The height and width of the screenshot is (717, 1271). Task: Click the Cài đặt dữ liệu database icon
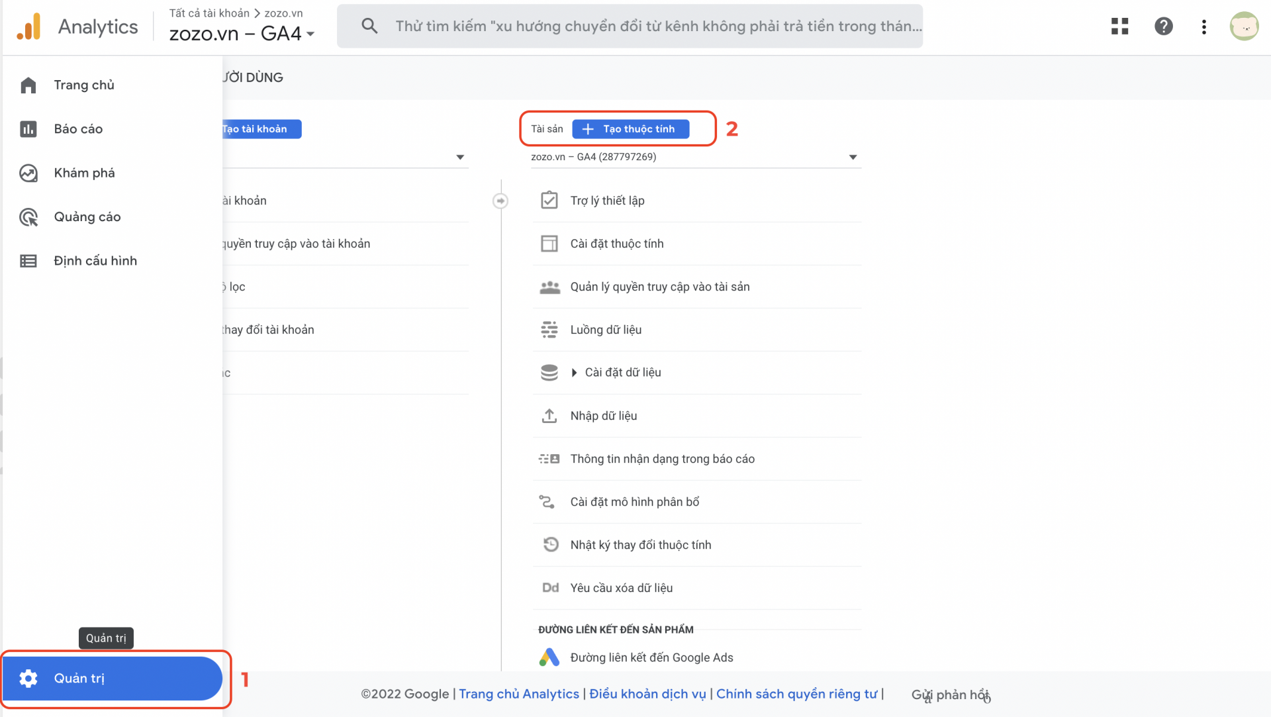point(549,373)
